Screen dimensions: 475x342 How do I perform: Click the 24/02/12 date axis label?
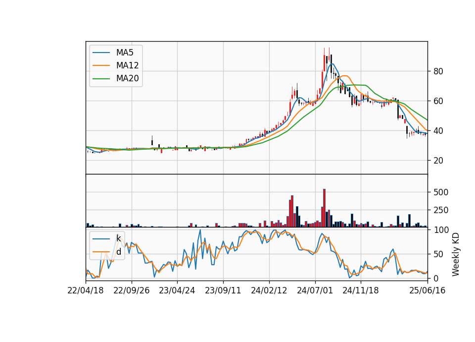click(x=269, y=290)
